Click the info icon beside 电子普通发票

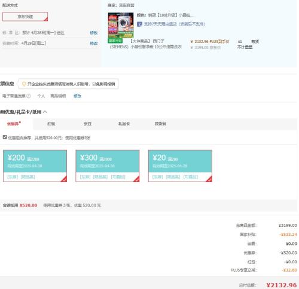(x=29, y=96)
